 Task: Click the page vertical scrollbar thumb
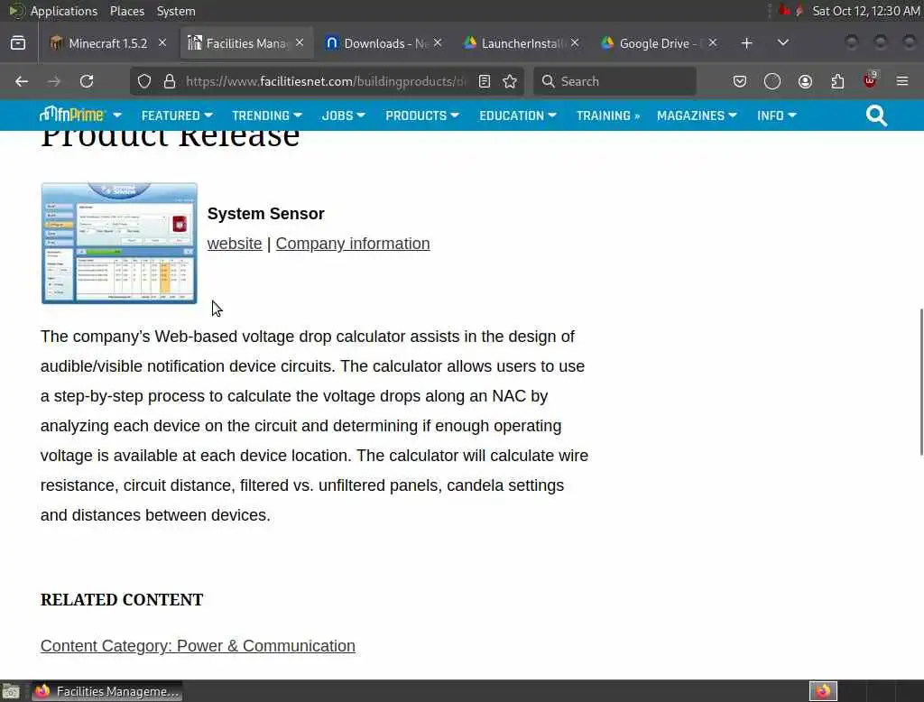pos(921,382)
